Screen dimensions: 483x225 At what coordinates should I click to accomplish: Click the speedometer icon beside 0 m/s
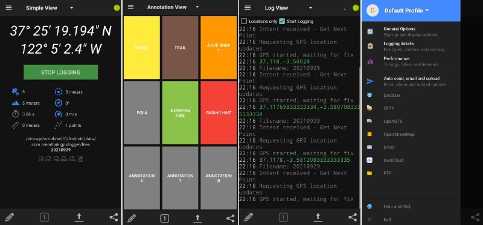59,114
